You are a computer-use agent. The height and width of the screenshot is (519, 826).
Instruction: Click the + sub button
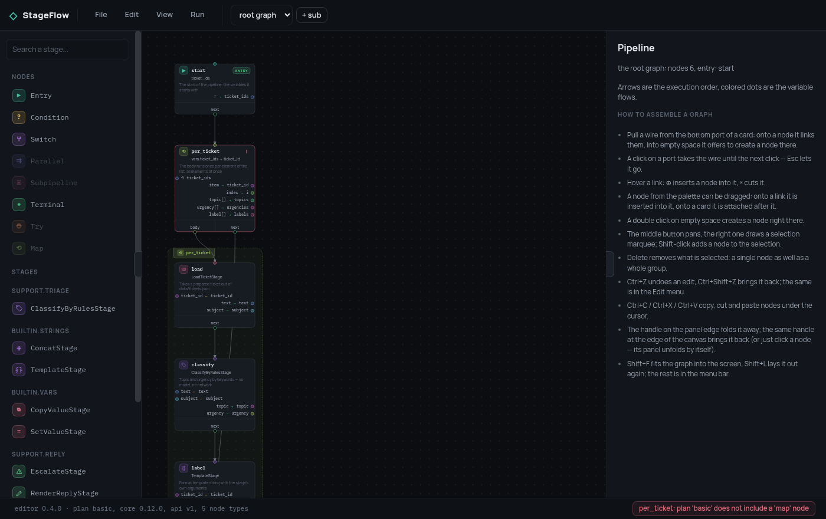point(312,15)
